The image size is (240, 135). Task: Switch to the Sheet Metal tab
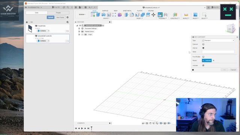click(127, 11)
